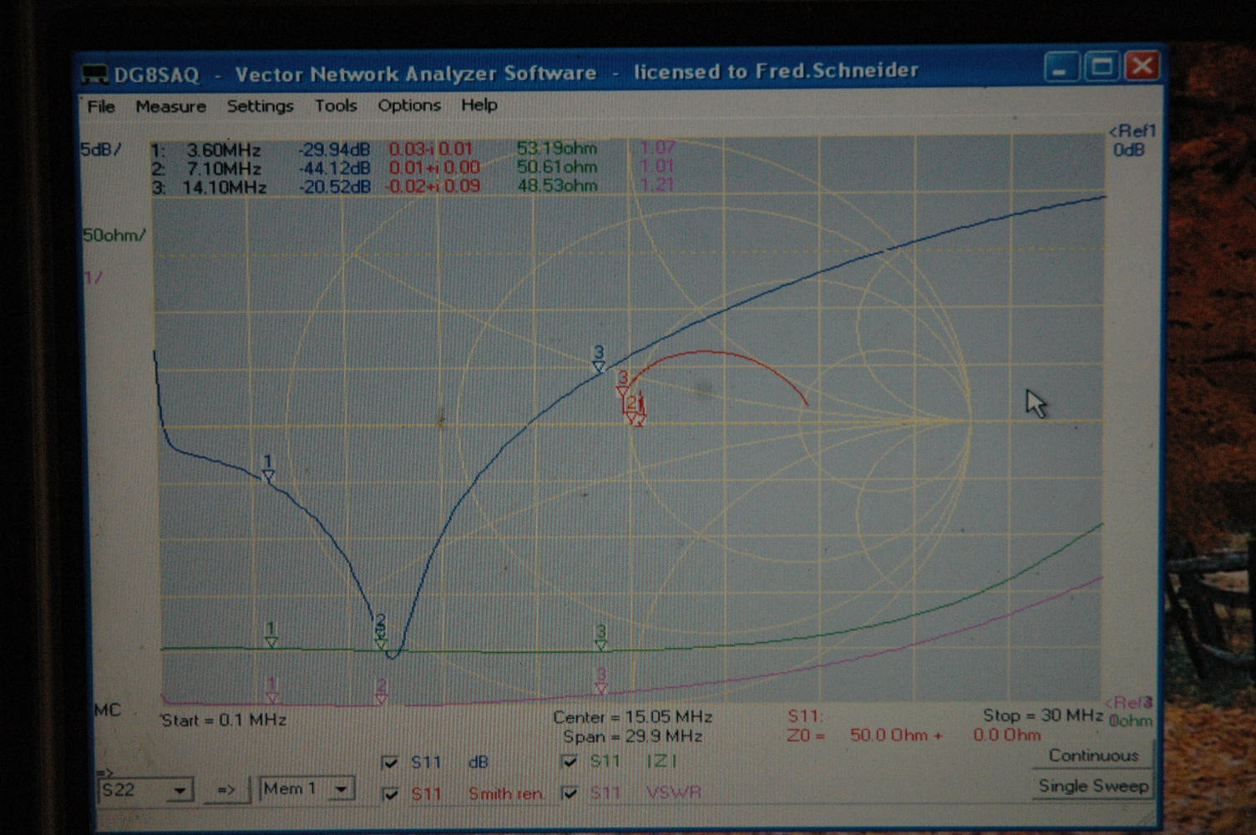Maximize the VNA software window
This screenshot has height=835, width=1256.
click(x=1102, y=66)
